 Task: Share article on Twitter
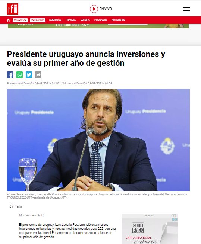(29, 75)
